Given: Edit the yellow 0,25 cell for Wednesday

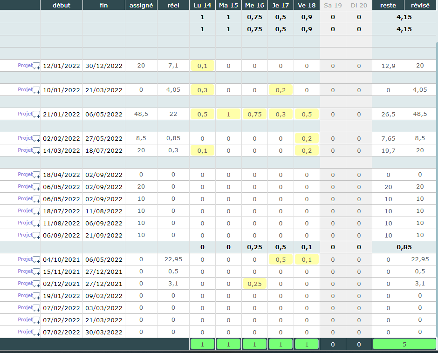Looking at the screenshot, I should pos(254,284).
